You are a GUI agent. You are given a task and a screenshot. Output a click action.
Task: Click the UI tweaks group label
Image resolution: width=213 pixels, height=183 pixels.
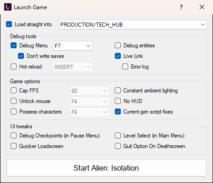coord(21,126)
